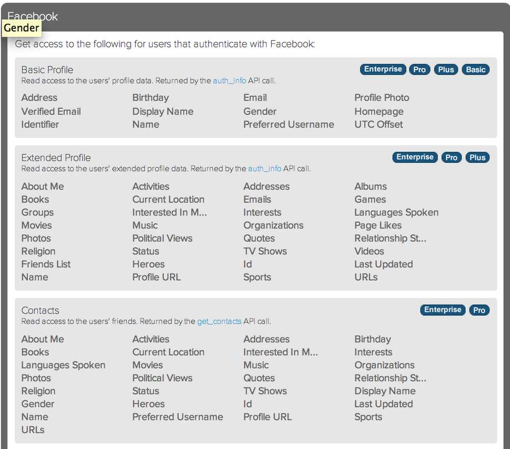Image resolution: width=510 pixels, height=449 pixels.
Task: Click Preferred Username in Contacts section
Action: [x=177, y=417]
